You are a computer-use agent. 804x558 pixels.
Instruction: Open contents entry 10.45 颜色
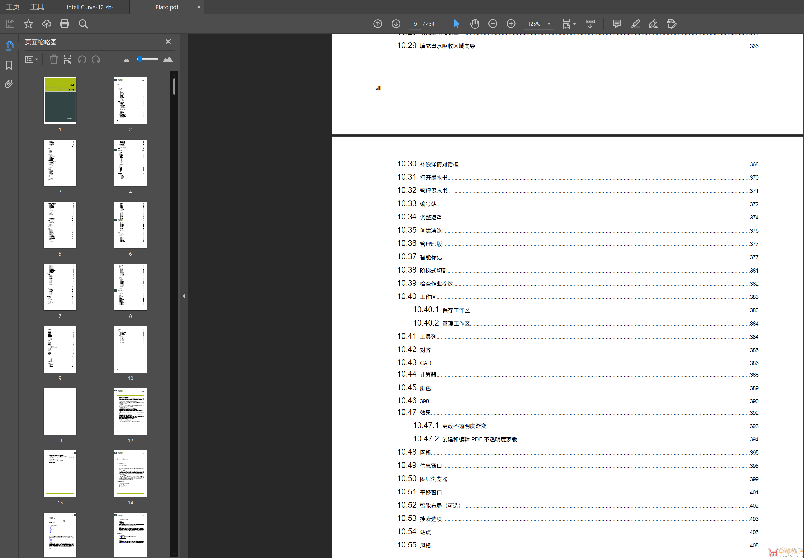(578, 388)
